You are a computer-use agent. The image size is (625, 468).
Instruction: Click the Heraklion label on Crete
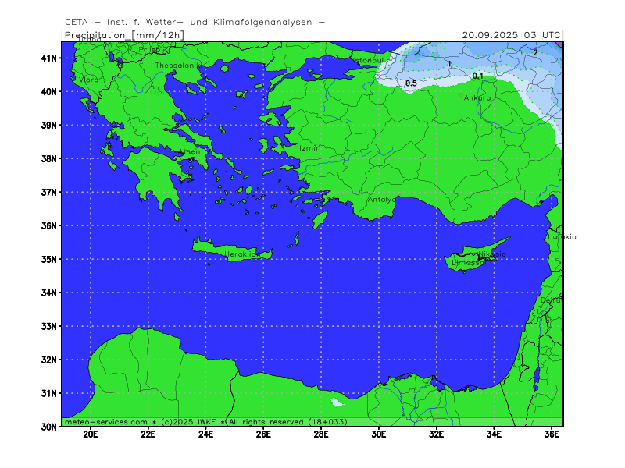click(x=242, y=253)
